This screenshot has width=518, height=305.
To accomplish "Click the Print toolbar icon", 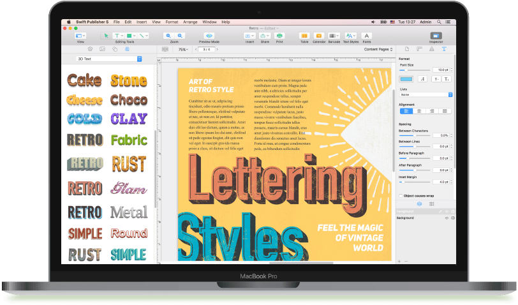I will [x=279, y=36].
